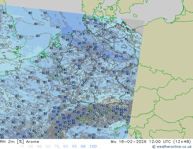Open the weatheronline.co.uk copyright link
The height and width of the screenshot is (149, 193).
172,147
